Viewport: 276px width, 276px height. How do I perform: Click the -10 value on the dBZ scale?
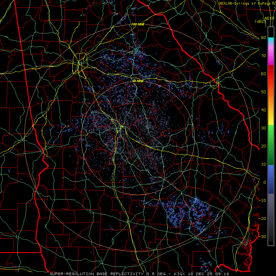(x=262, y=201)
